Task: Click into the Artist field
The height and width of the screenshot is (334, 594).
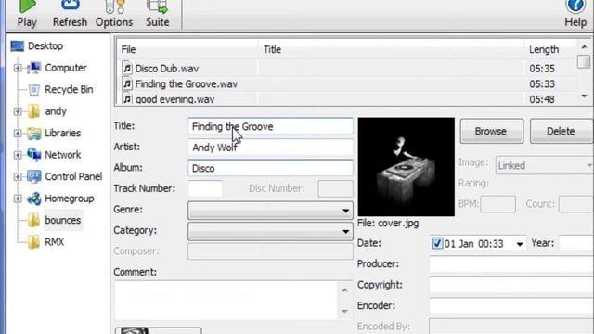Action: point(270,148)
